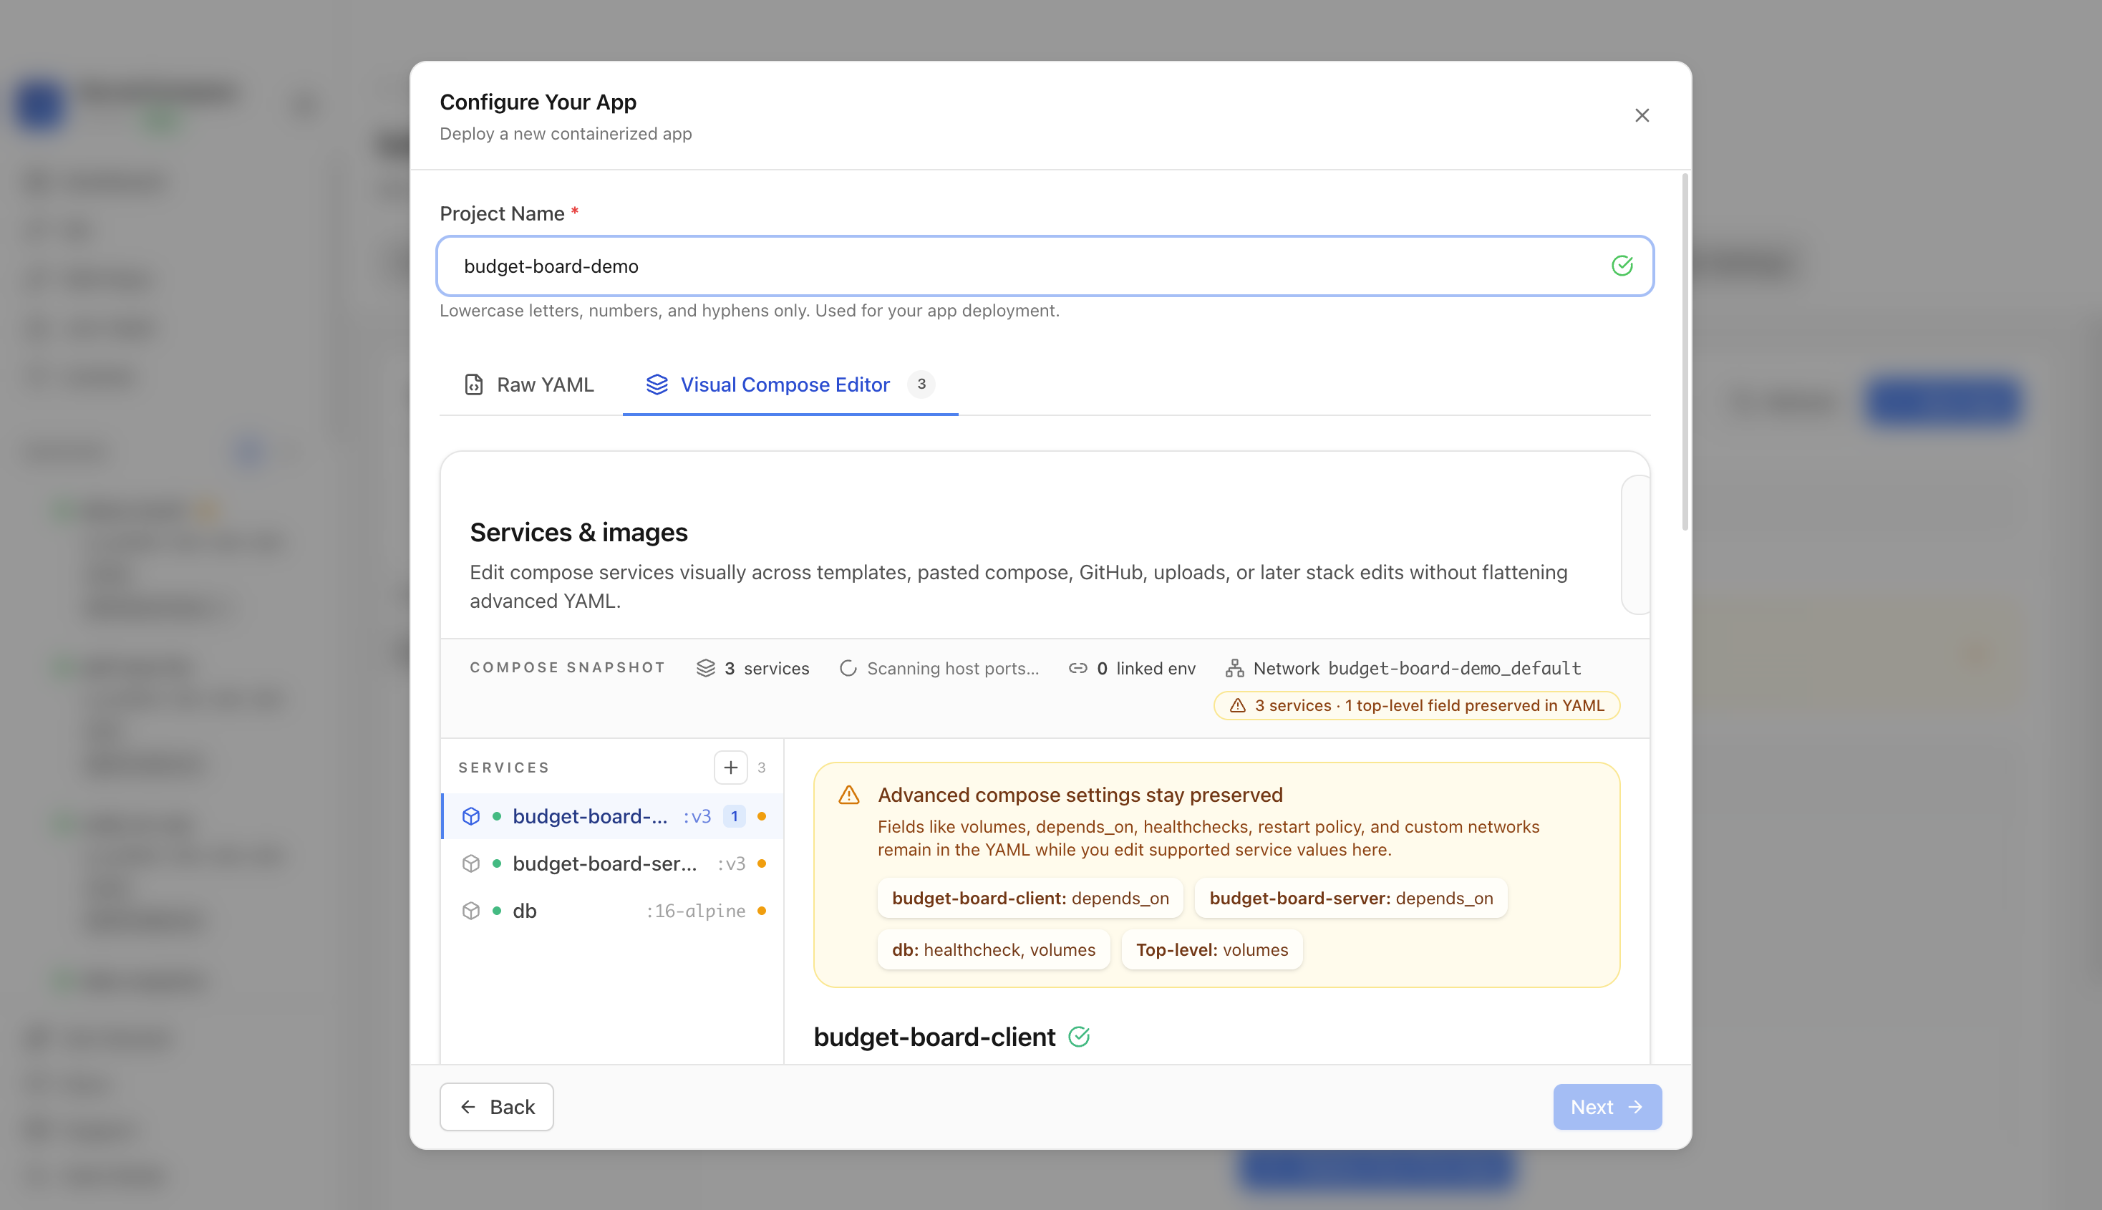Click the top-level field preserved warning badge

click(x=1417, y=705)
